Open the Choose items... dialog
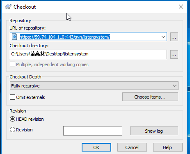This screenshot has width=190, height=154. 150,97
